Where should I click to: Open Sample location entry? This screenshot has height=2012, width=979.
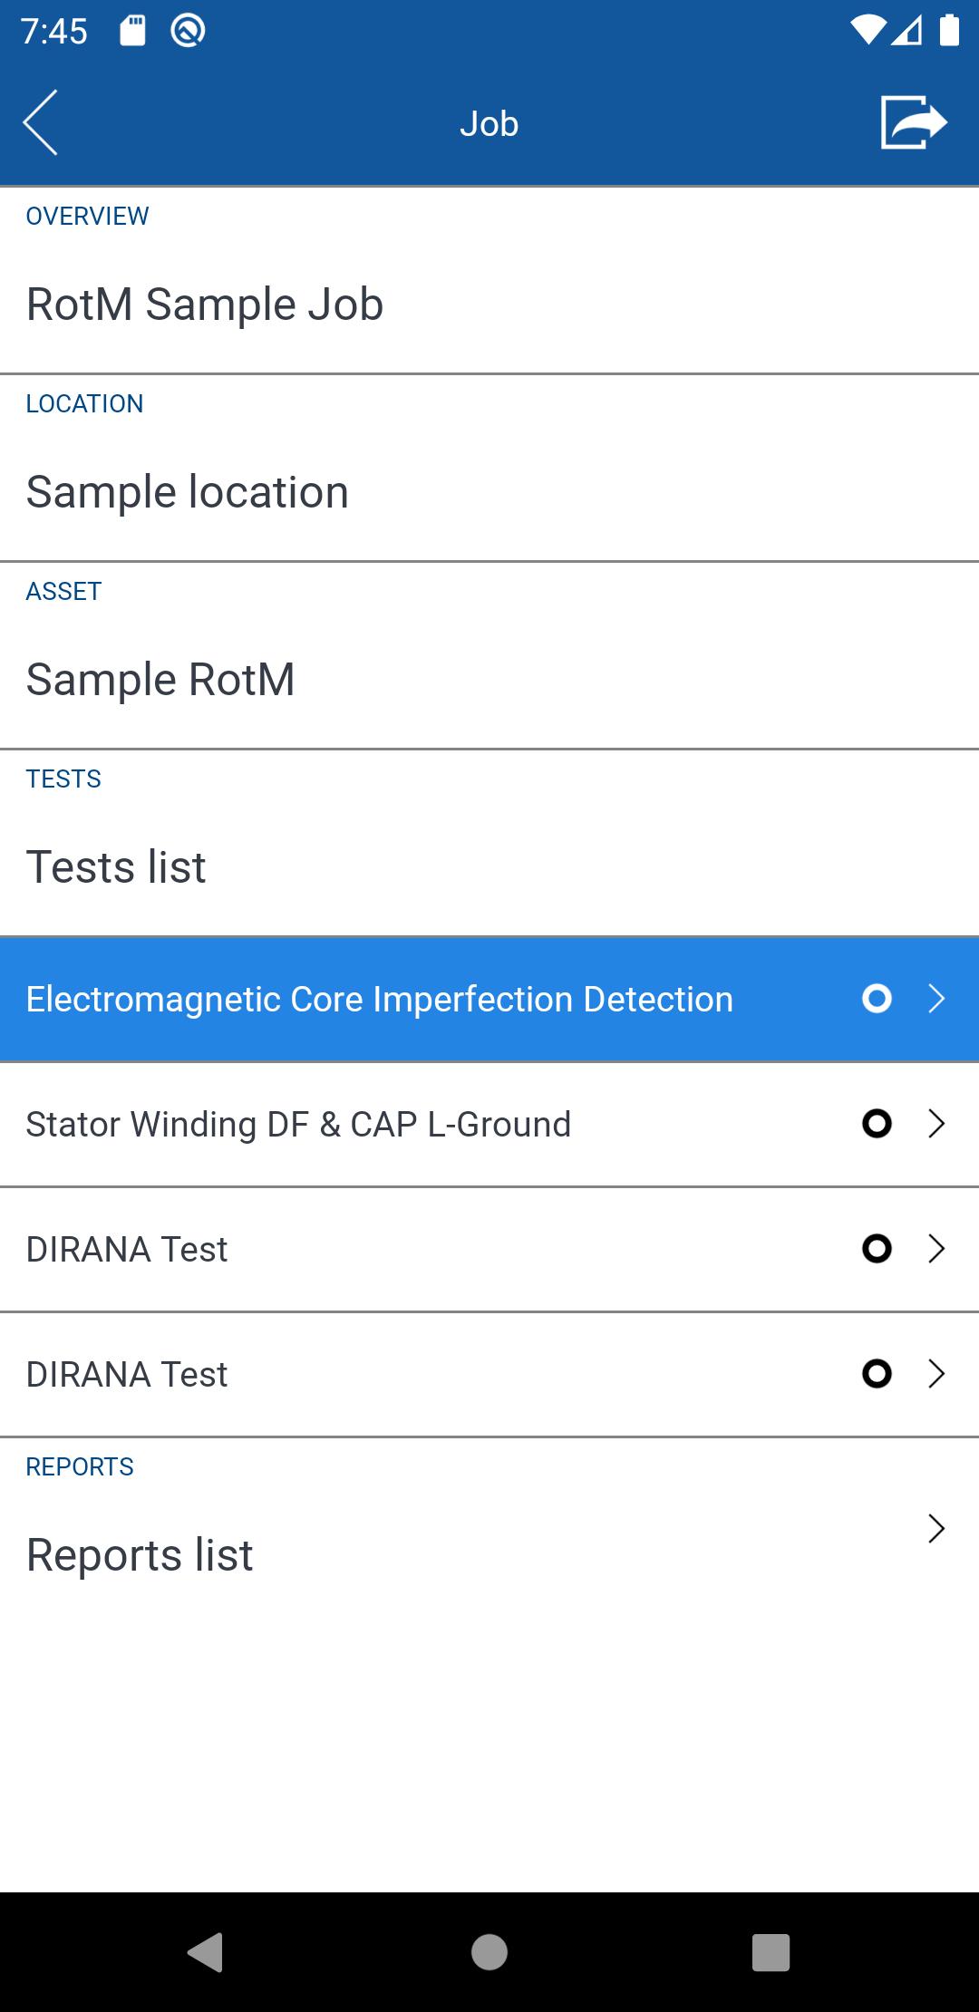pos(188,492)
